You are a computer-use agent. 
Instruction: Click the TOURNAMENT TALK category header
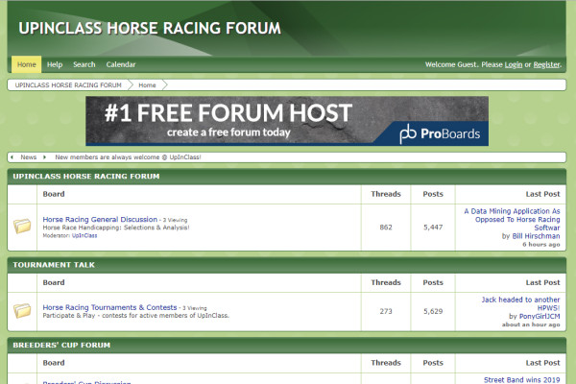click(x=54, y=265)
